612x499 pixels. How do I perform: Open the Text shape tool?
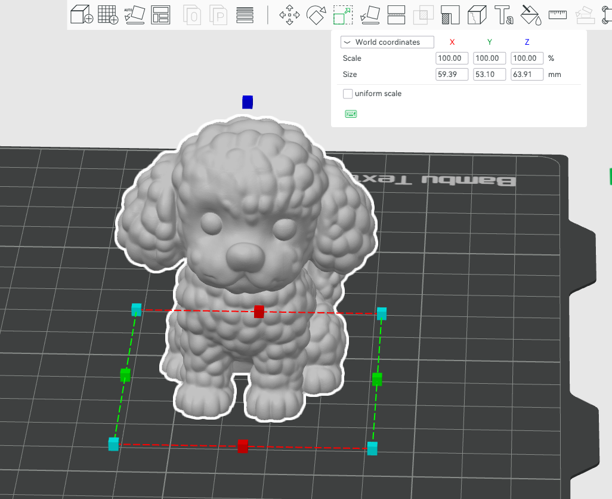[503, 15]
